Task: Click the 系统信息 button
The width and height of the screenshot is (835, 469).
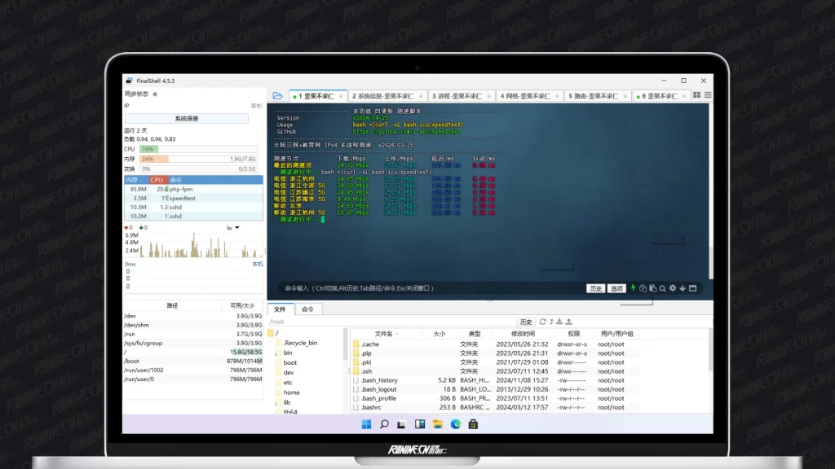Action: pos(186,119)
